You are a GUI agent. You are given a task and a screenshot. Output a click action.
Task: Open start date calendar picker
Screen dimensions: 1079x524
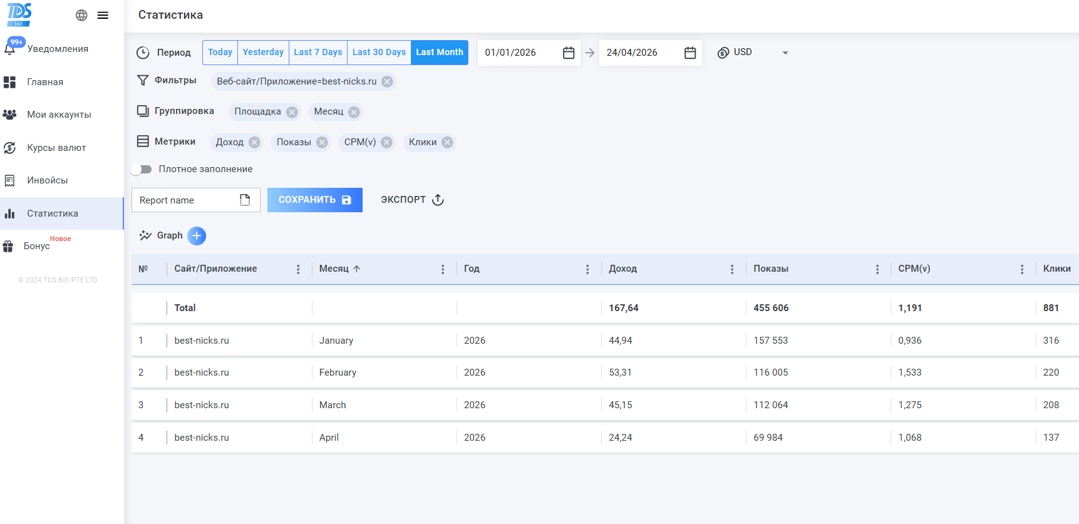click(569, 53)
